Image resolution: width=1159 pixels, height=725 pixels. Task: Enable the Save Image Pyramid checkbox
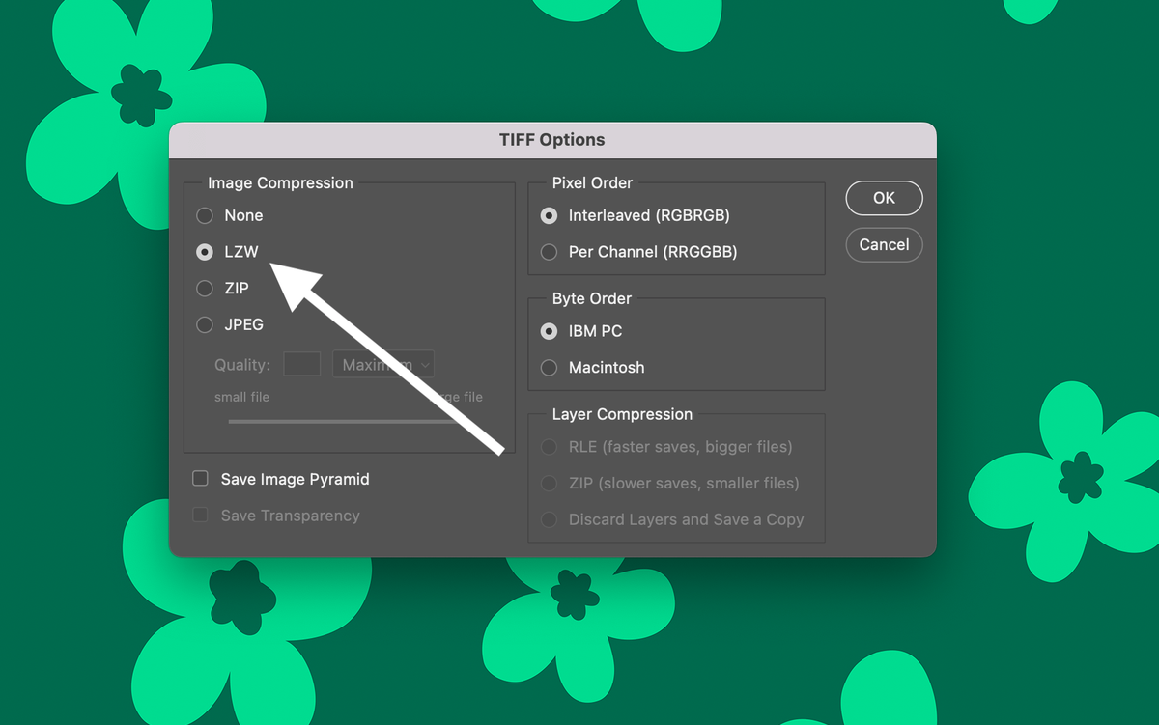click(201, 479)
